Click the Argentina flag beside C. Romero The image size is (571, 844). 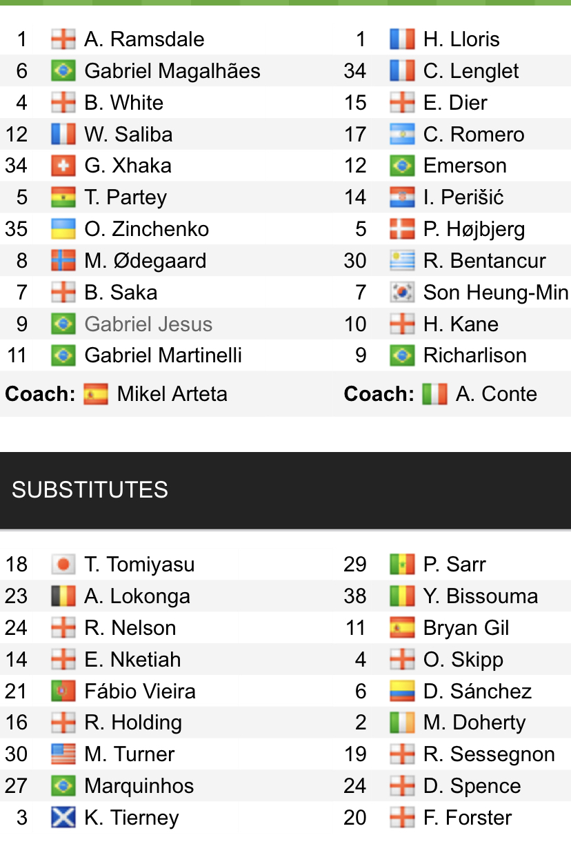coord(402,135)
